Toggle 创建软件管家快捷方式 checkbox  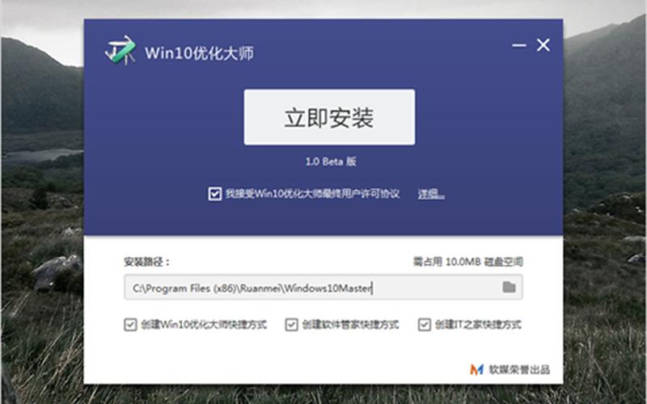tap(291, 325)
